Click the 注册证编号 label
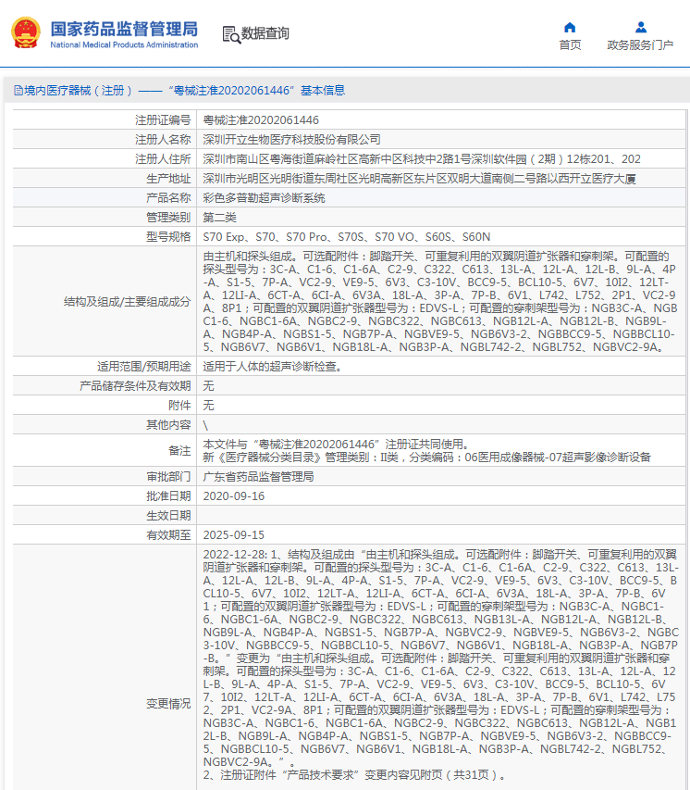The width and height of the screenshot is (690, 790). (163, 120)
